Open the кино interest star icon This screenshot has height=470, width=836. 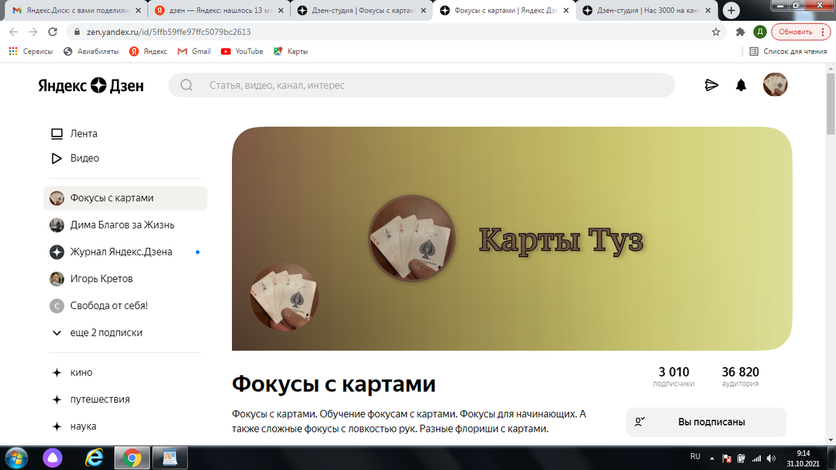pos(56,373)
